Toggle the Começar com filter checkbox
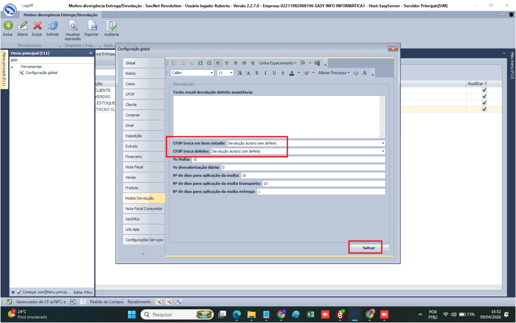 pyautogui.click(x=19, y=292)
